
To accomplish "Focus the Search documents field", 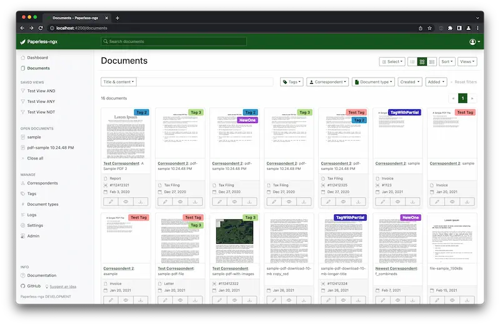I will click(x=174, y=41).
